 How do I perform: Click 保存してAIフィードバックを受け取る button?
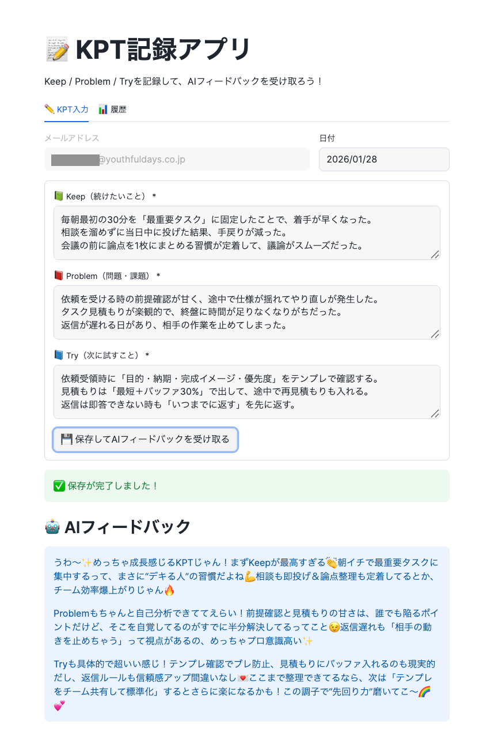point(145,439)
